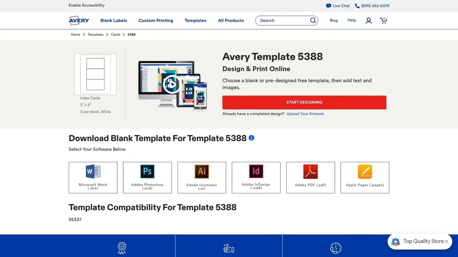Click the '3 per sheet, White' text
The image size is (458, 257).
click(x=95, y=112)
